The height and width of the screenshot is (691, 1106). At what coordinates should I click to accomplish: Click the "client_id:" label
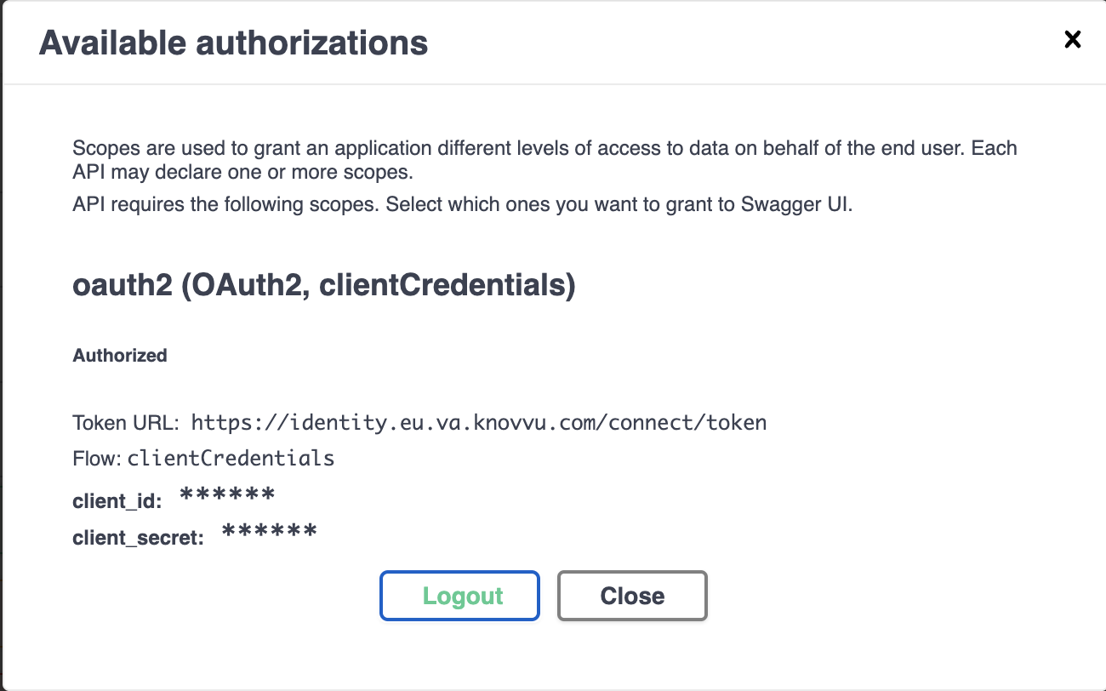click(x=117, y=501)
